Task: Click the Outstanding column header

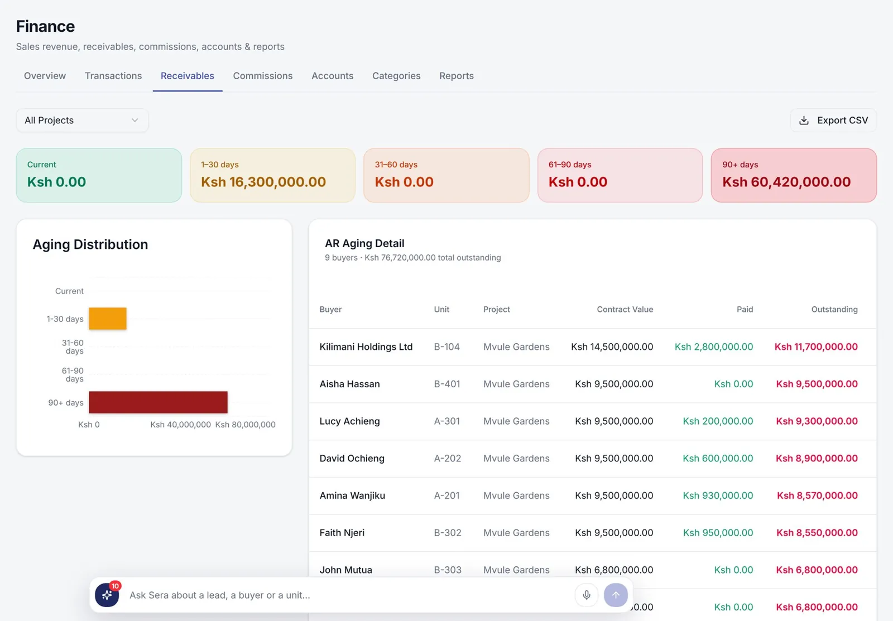Action: click(x=834, y=310)
